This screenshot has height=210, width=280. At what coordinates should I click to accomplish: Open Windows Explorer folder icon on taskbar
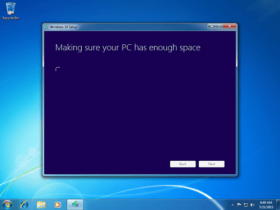pos(41,205)
